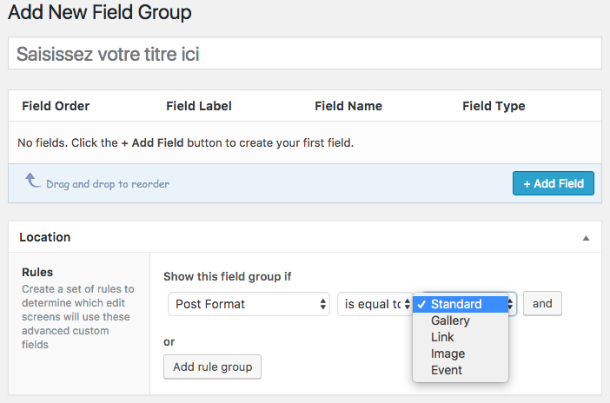Click the Field Name column header

[348, 106]
